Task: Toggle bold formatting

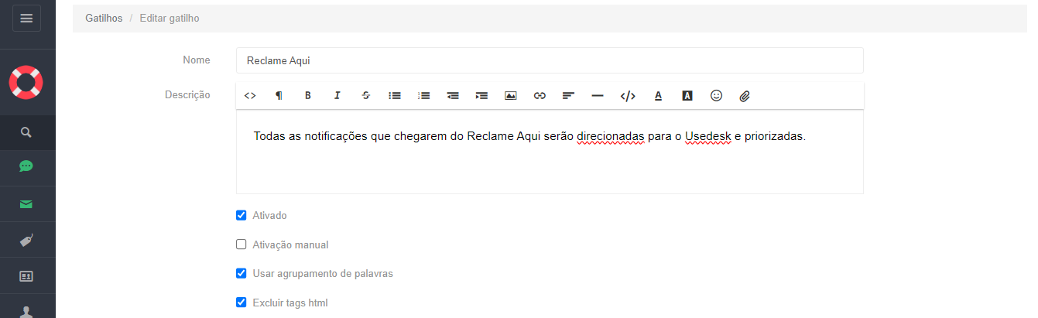Action: tap(307, 96)
